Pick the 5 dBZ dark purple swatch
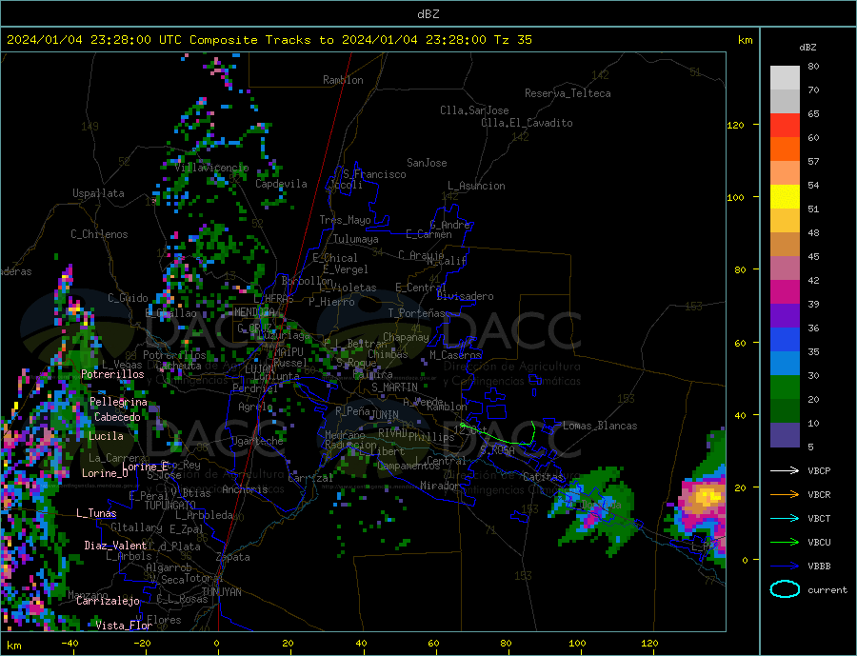The height and width of the screenshot is (656, 857). tap(785, 435)
